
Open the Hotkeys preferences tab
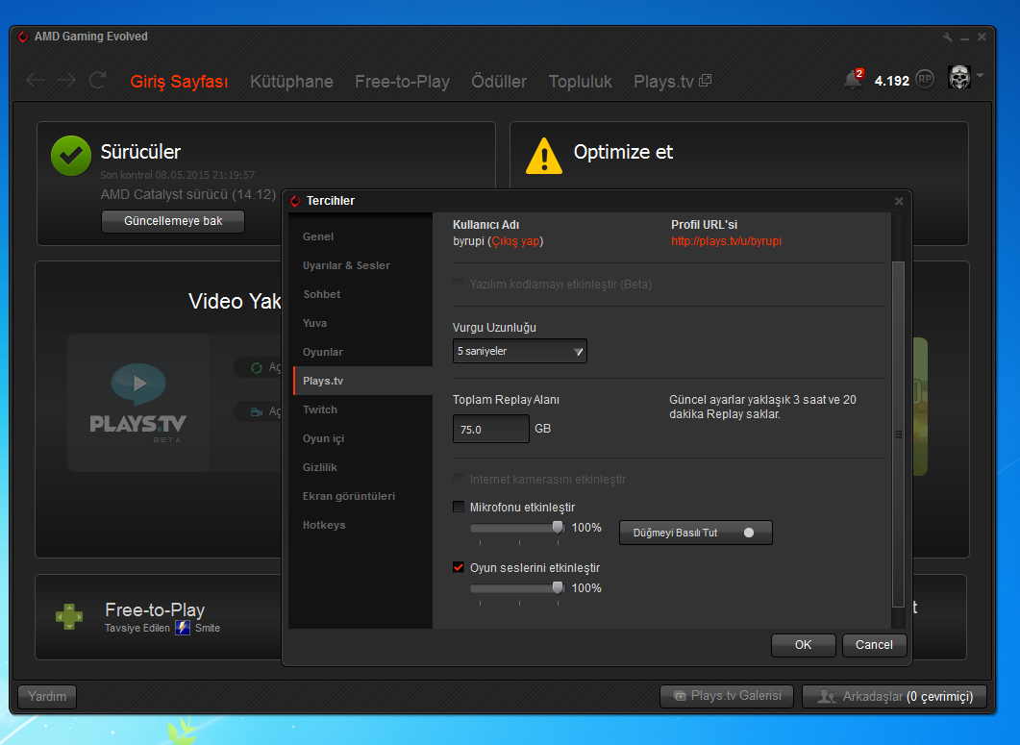[361, 525]
